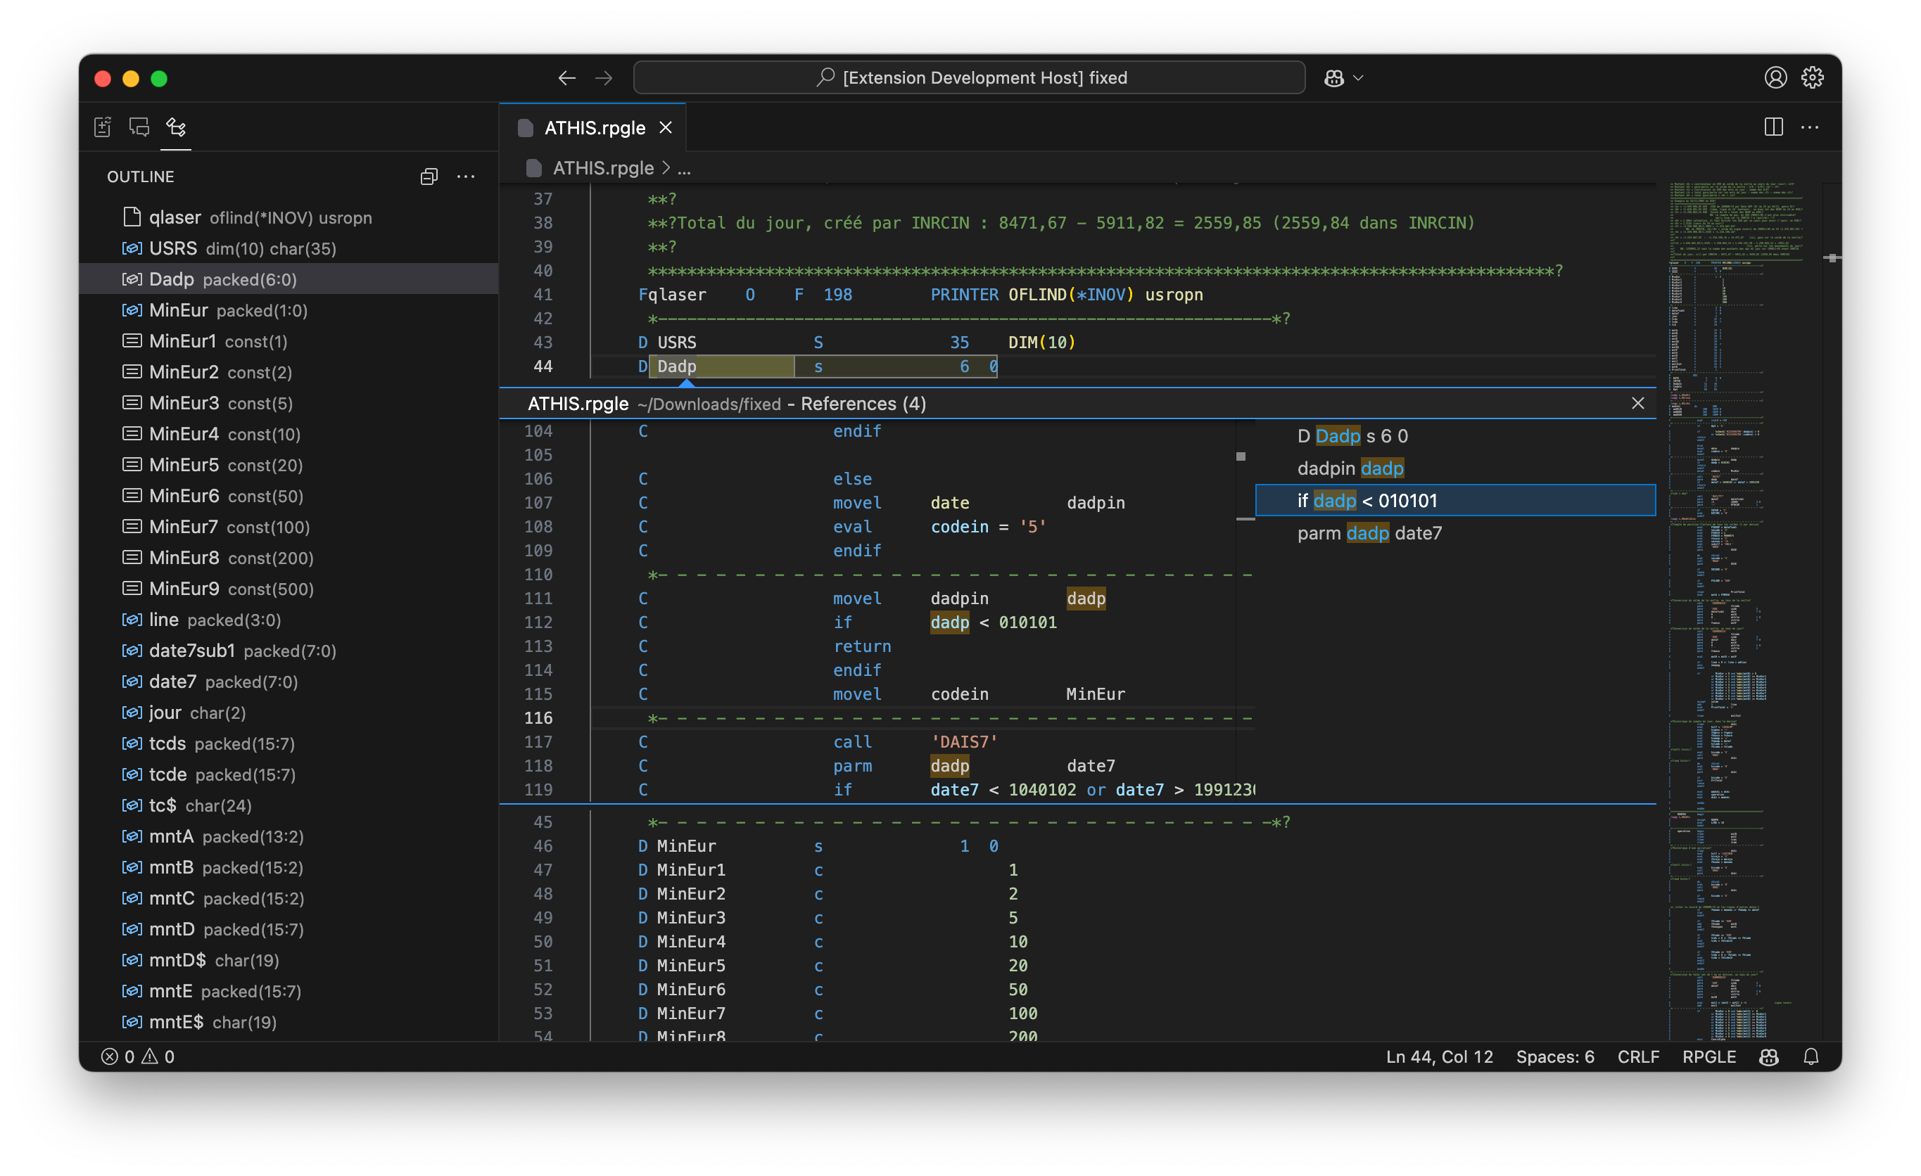This screenshot has height=1176, width=1921.
Task: Select MinEur9 const(500) in outline
Action: (289, 589)
